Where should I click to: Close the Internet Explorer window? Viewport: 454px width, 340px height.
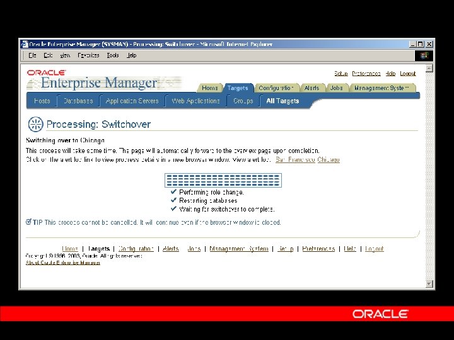(429, 44)
